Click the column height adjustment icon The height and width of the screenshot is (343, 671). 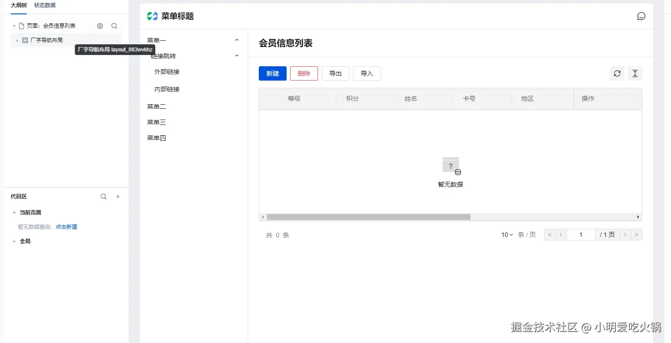click(635, 73)
